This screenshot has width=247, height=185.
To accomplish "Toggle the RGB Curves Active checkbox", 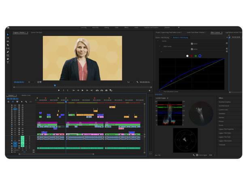I will [192, 49].
